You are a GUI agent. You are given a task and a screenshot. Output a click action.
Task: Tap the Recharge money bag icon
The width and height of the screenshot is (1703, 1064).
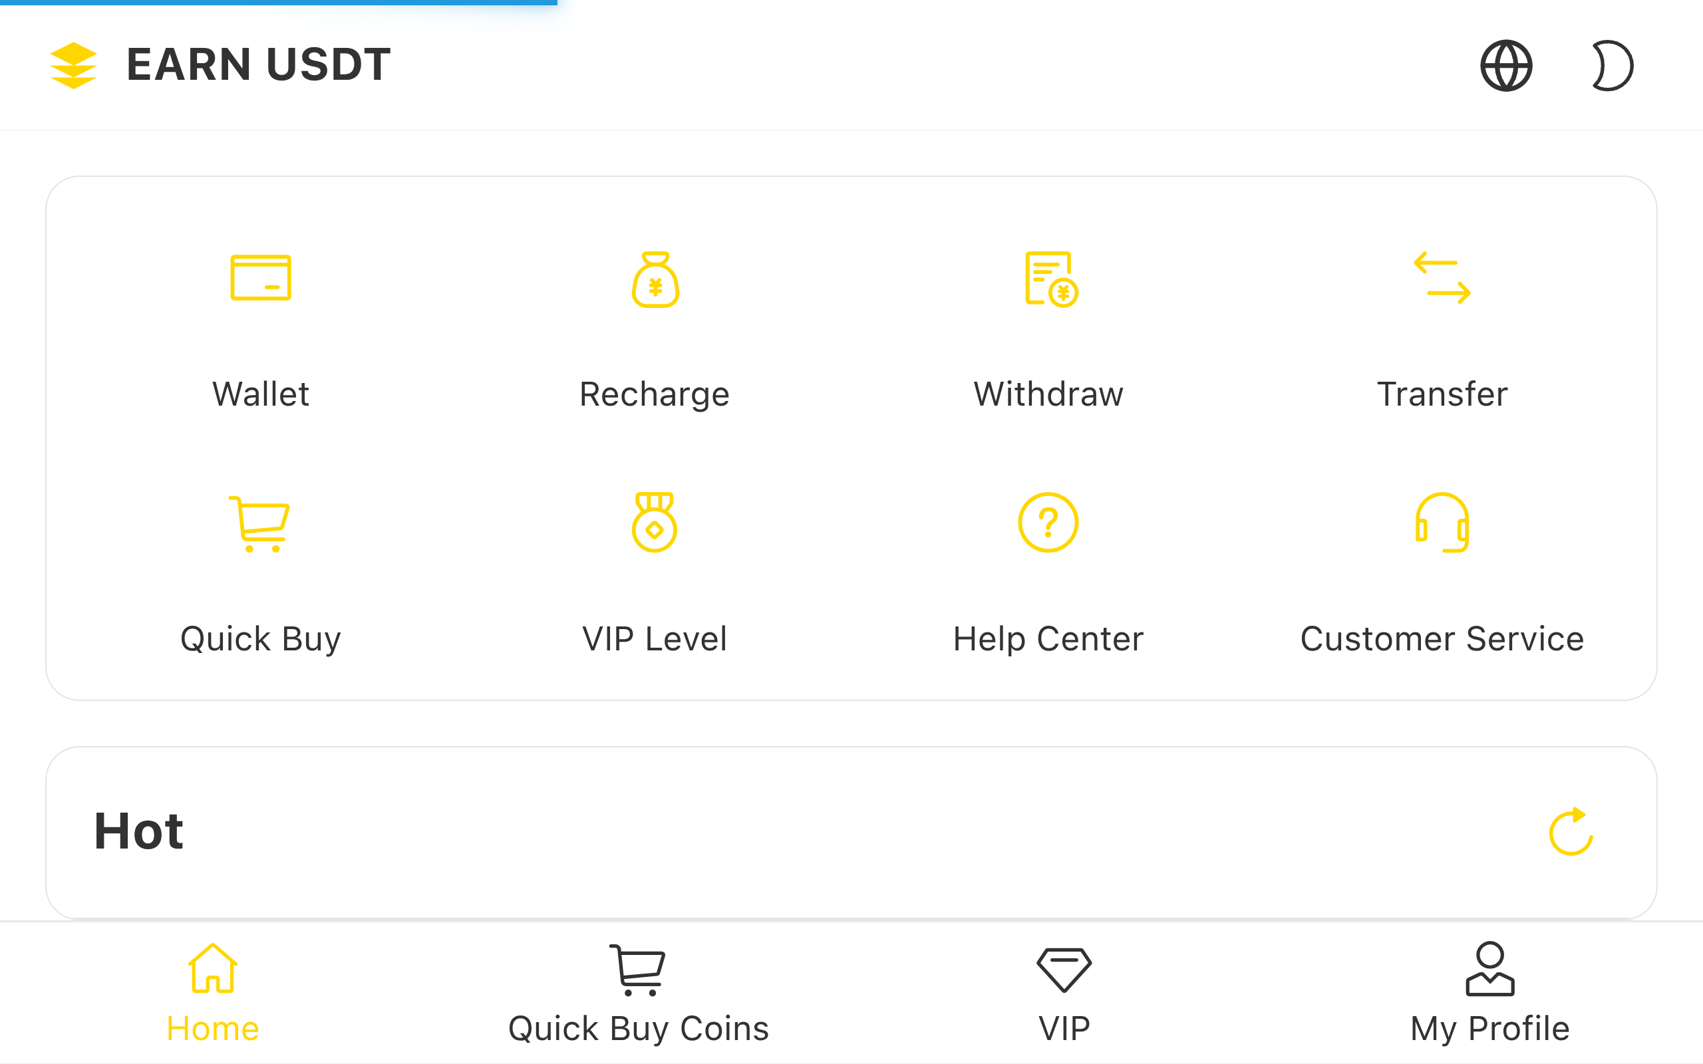tap(655, 279)
